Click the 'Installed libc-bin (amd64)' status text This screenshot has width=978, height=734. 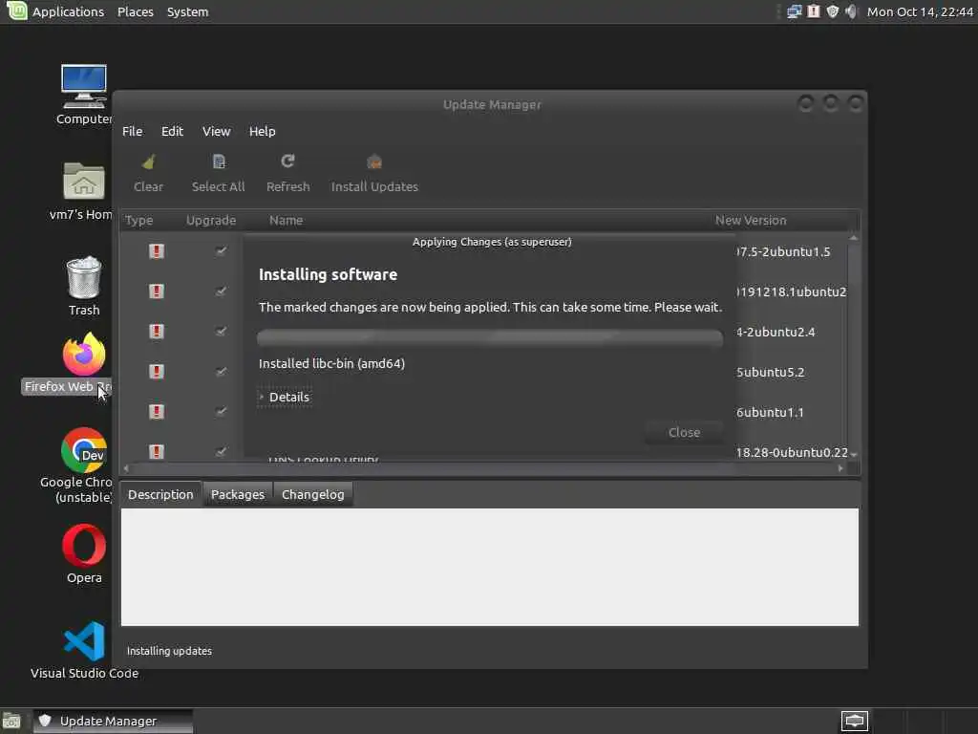331,363
